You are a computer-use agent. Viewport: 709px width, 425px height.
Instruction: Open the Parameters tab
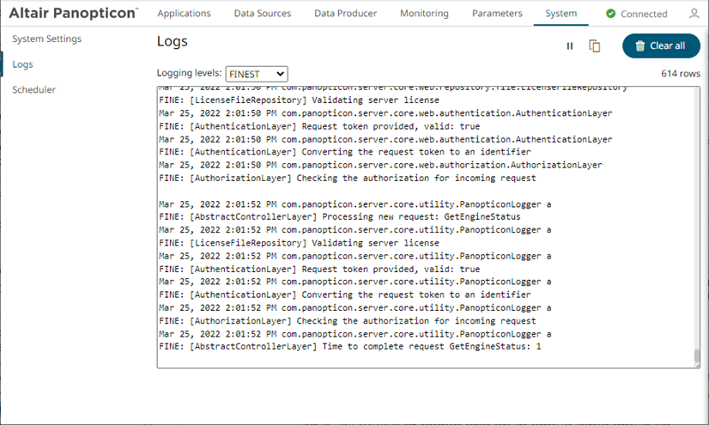tap(497, 14)
